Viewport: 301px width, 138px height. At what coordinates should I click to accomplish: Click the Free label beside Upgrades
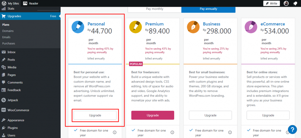coord(53,16)
